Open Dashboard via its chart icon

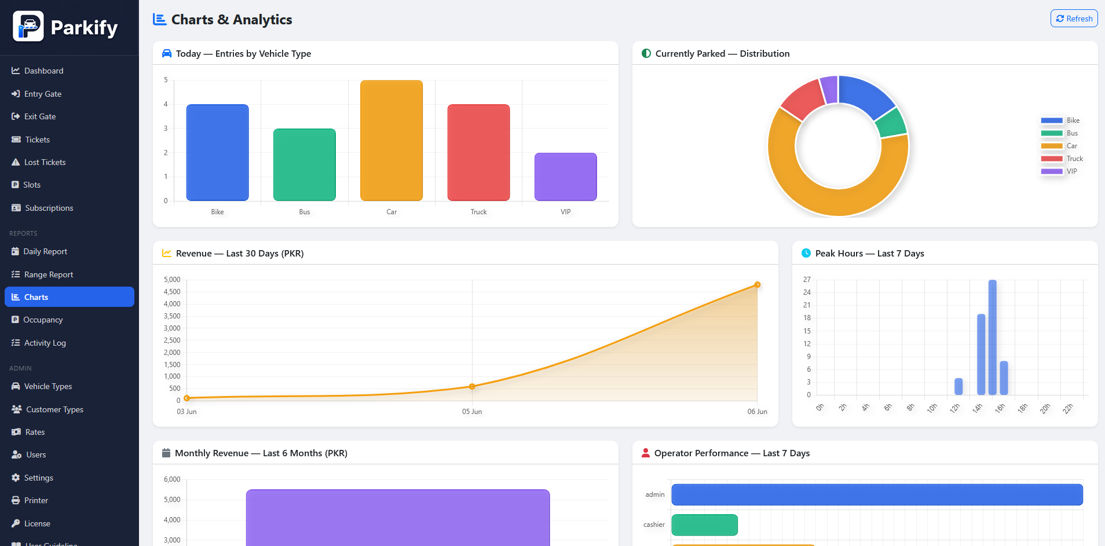coord(16,71)
